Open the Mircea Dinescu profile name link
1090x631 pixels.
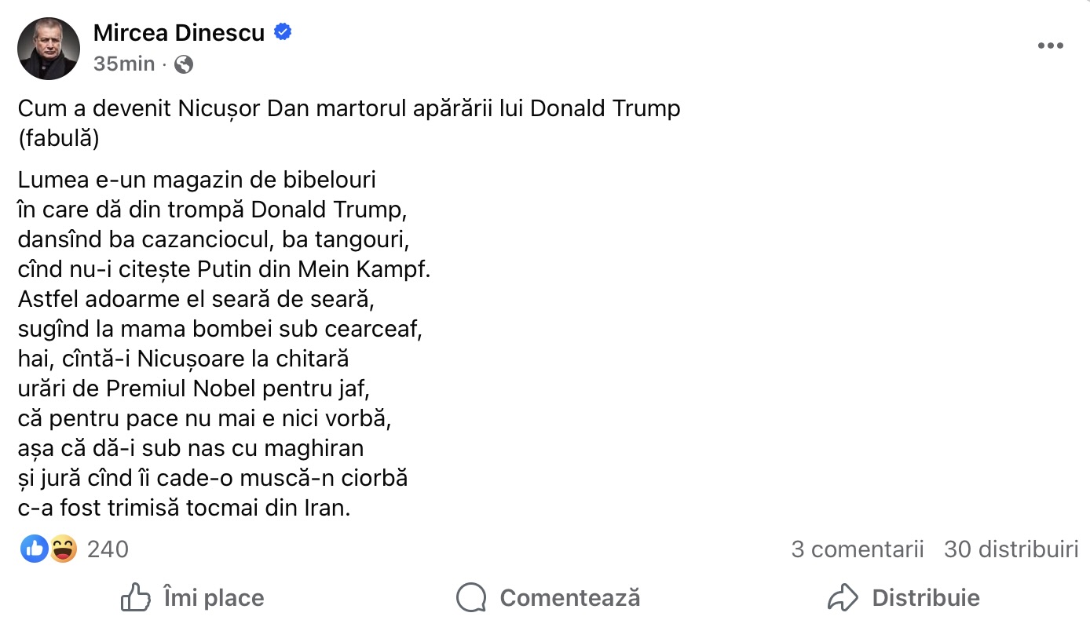coord(180,33)
